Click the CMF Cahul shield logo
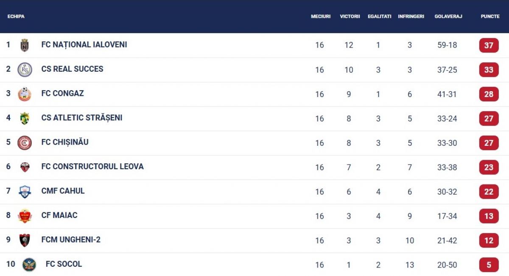Screen dimensions: 509x276 click(25, 192)
